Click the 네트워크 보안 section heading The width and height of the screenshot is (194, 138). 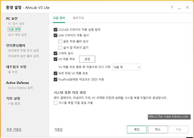click(x=16, y=67)
